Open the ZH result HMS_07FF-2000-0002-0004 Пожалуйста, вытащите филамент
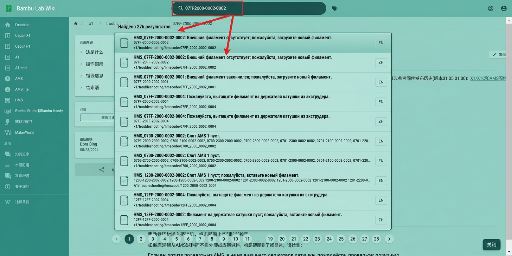The width and height of the screenshot is (512, 256). (x=253, y=121)
